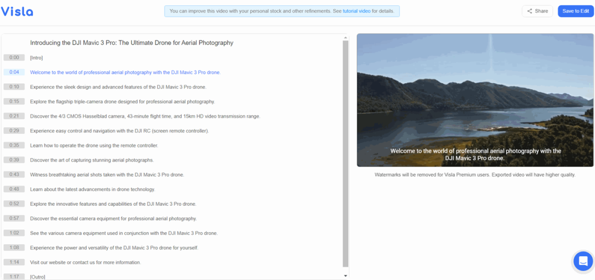Jump to the 1:17 timestamp
This screenshot has height=280, width=595.
pos(14,277)
